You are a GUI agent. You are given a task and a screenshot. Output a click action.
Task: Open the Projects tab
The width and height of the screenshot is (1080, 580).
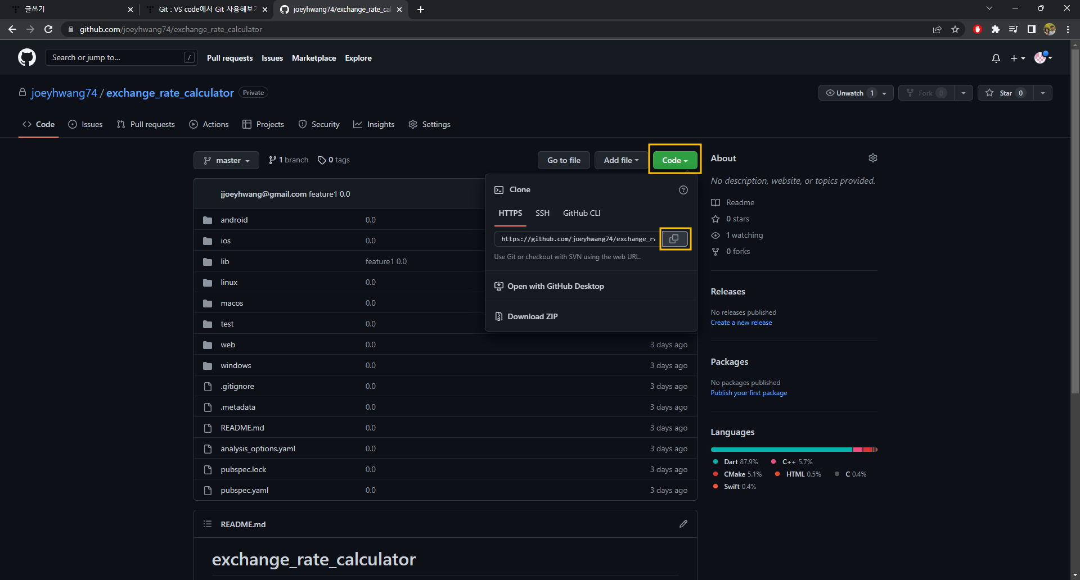click(263, 124)
